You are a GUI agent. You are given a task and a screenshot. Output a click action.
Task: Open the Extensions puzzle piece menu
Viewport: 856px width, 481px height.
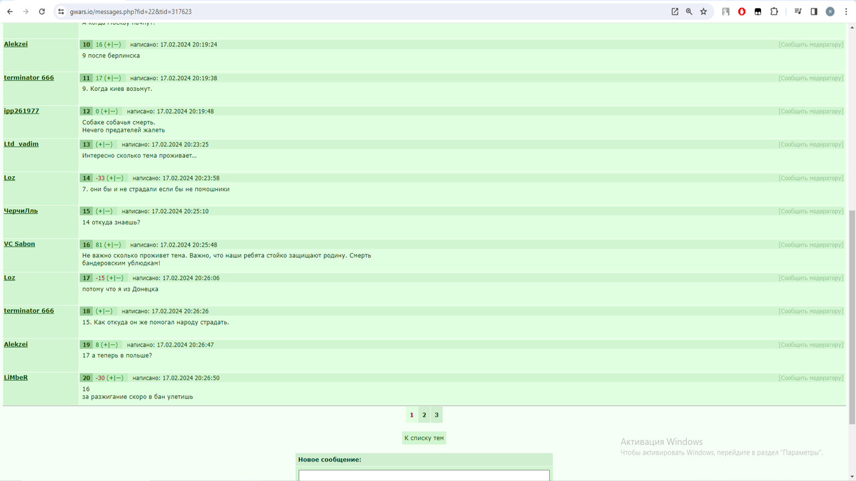click(x=774, y=11)
